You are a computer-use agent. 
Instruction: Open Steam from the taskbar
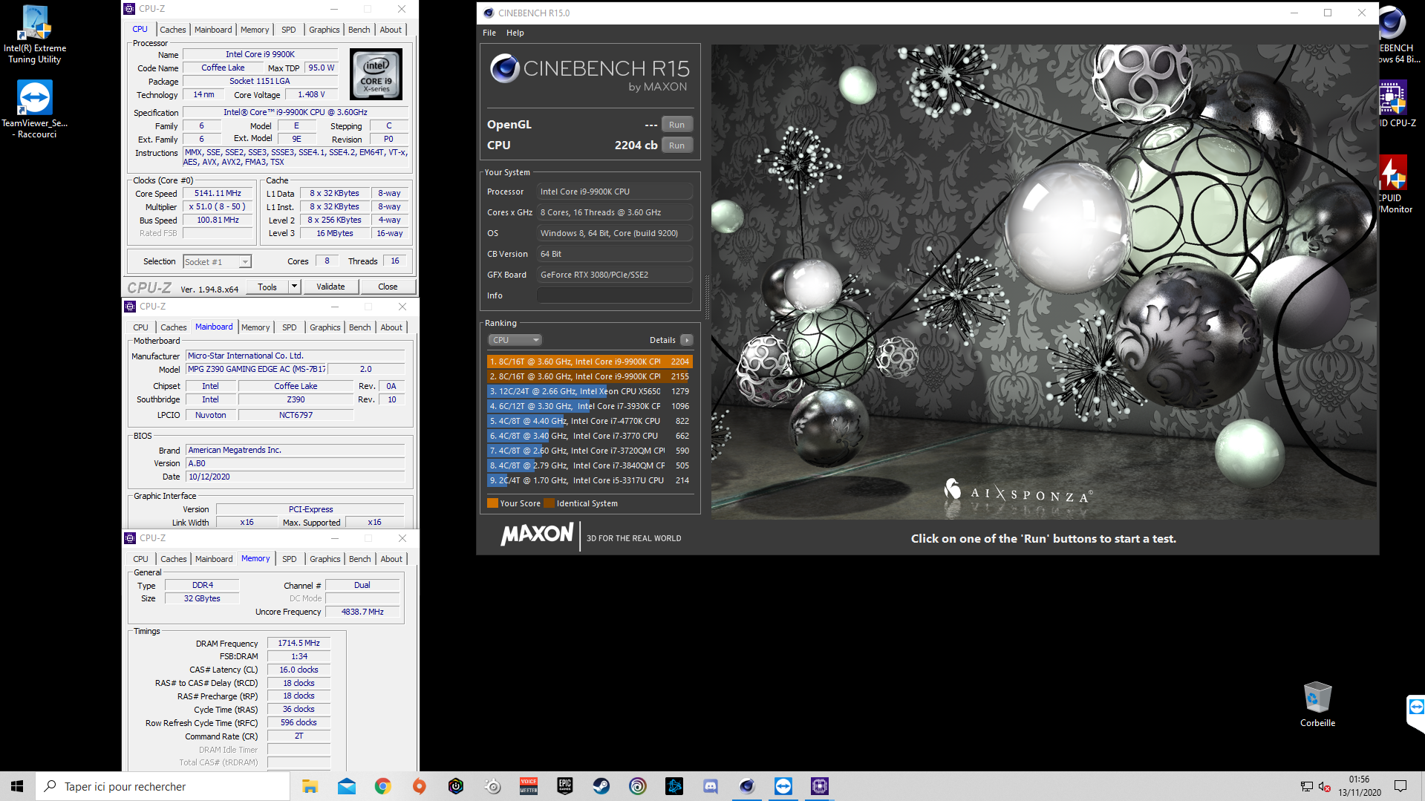(601, 786)
